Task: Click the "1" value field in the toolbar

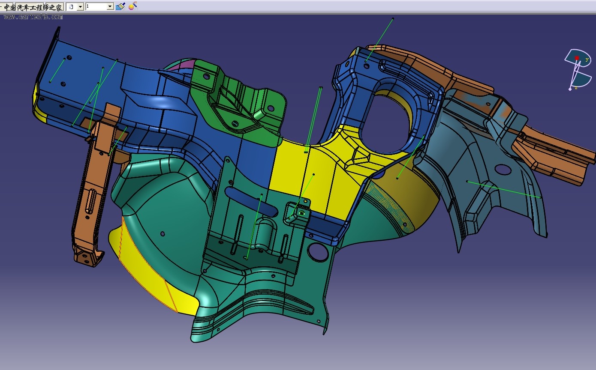Action: pos(96,7)
